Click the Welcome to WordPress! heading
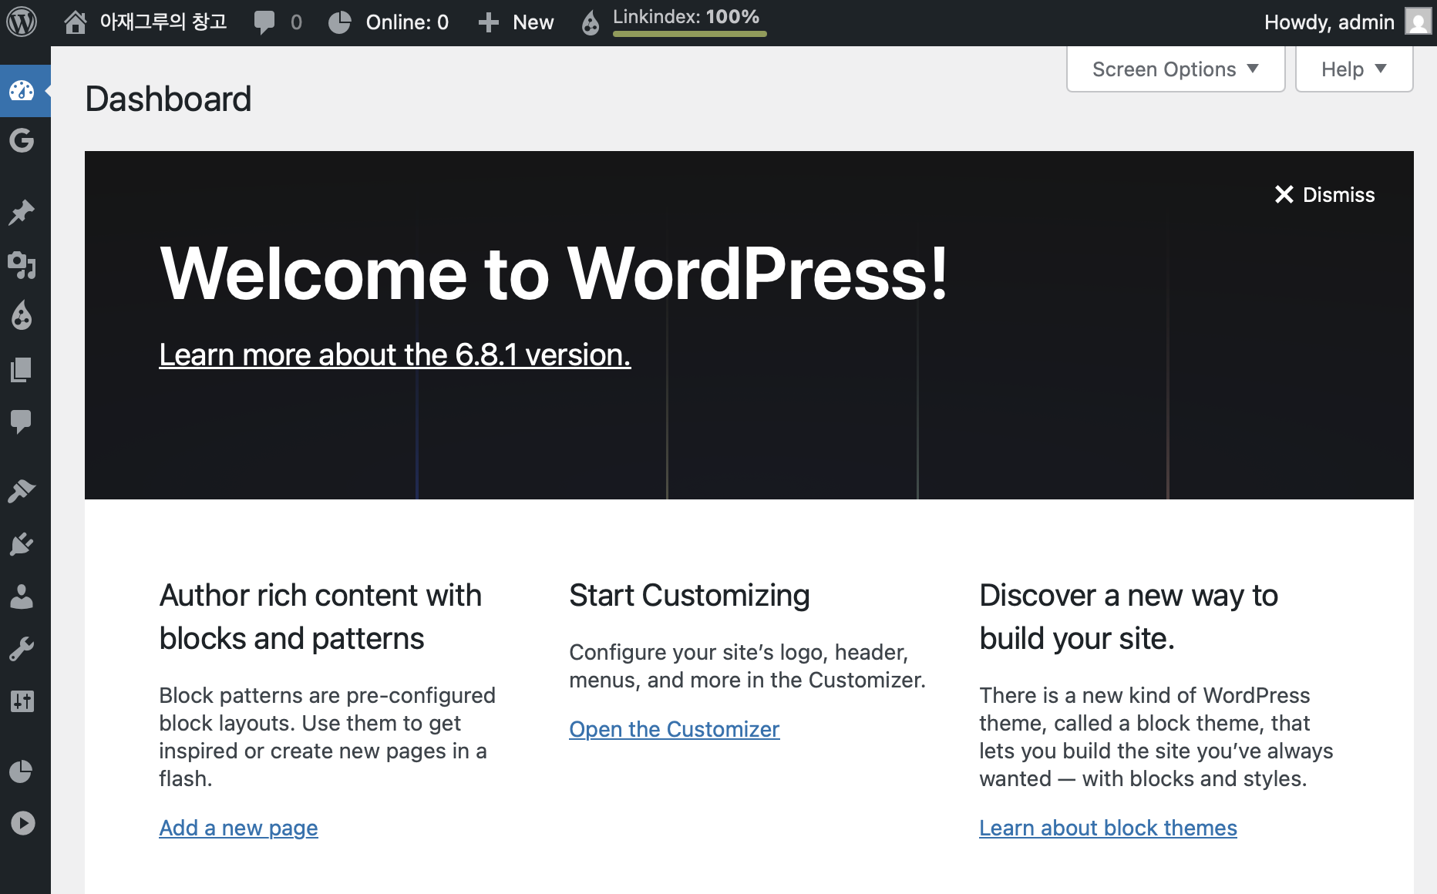Screen dimensions: 1437x894 [554, 274]
